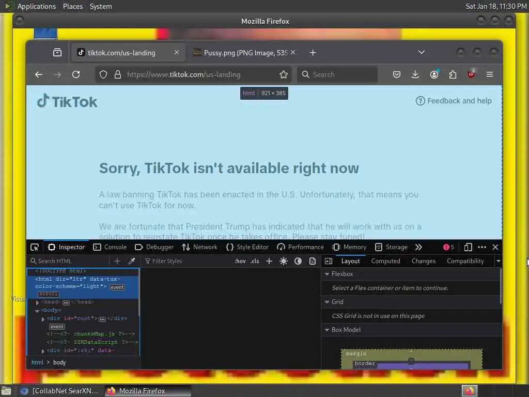Open the Places menu in top panel
Screen dimensions: 529x397
pos(72,6)
